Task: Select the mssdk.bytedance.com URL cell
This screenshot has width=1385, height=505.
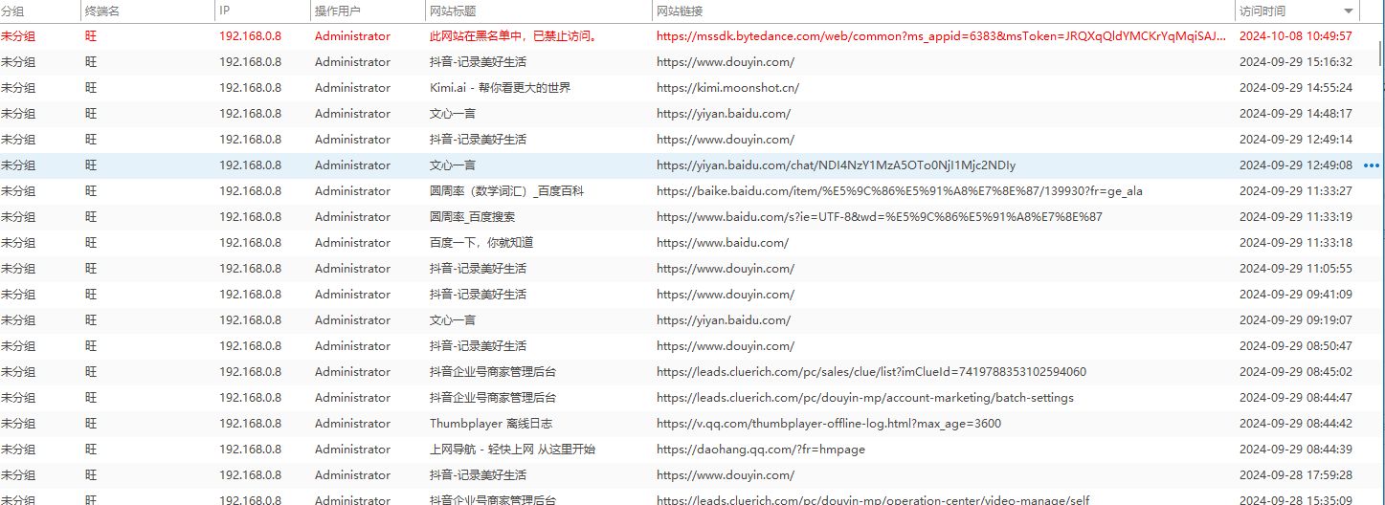Action: tap(941, 36)
